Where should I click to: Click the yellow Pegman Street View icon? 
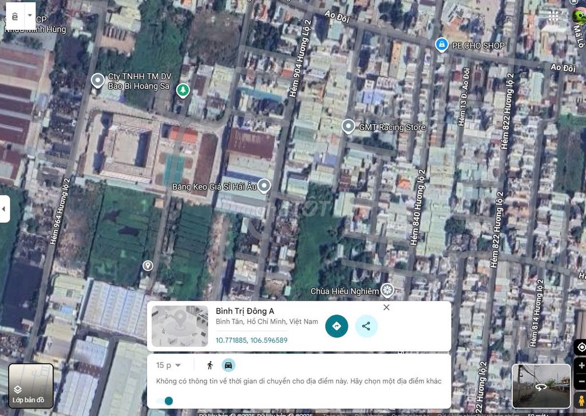[580, 401]
